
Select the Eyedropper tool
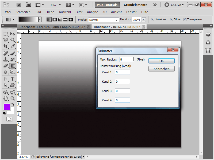point(13,46)
